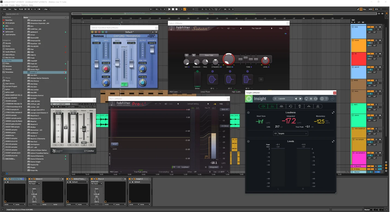Open the Plug-ins category in browser
Screen dimensions: 390x212
click(8, 60)
